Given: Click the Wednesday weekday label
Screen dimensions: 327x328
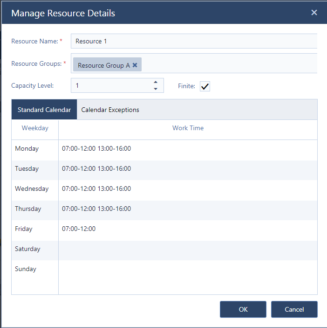Looking at the screenshot, I should [32, 188].
